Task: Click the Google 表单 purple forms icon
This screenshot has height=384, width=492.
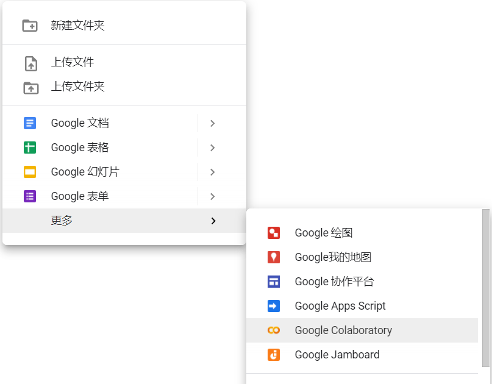Action: pyautogui.click(x=30, y=196)
